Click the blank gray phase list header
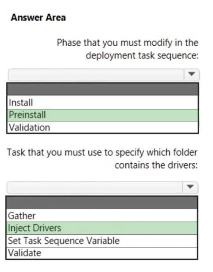 (x=103, y=89)
